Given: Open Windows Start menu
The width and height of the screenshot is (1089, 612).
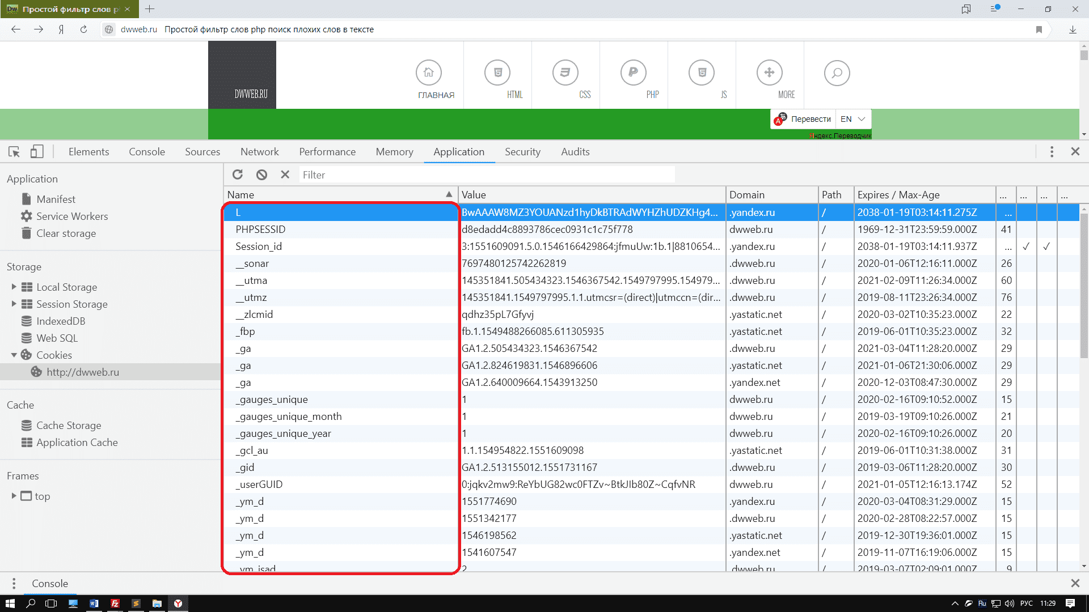Looking at the screenshot, I should pos(10,603).
